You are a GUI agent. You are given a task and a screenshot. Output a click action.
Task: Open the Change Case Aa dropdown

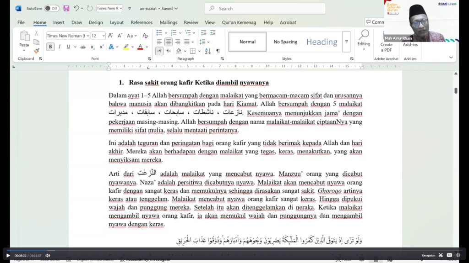point(131,36)
